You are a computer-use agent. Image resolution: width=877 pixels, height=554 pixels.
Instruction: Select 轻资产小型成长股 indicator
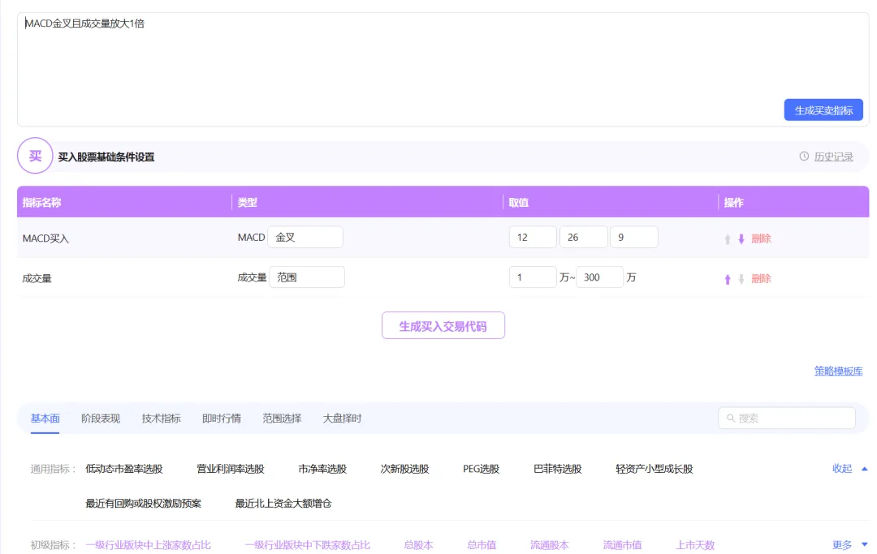tap(655, 469)
